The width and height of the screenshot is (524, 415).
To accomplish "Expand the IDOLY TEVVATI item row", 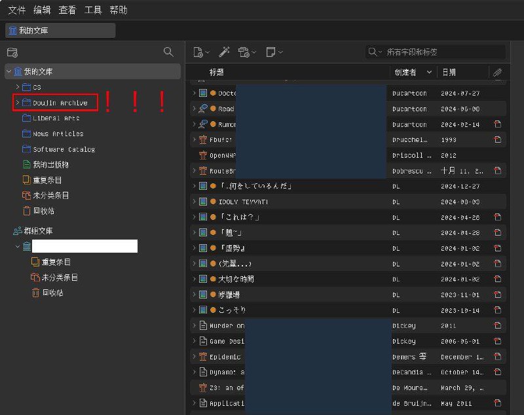I will coord(194,202).
